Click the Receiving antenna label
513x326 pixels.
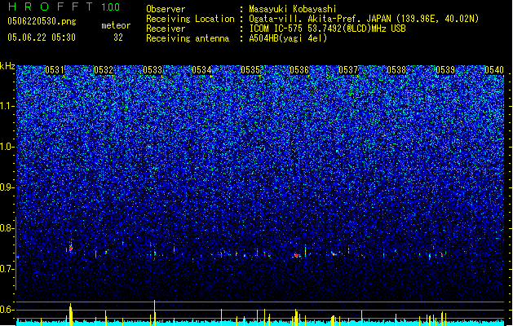(188, 38)
